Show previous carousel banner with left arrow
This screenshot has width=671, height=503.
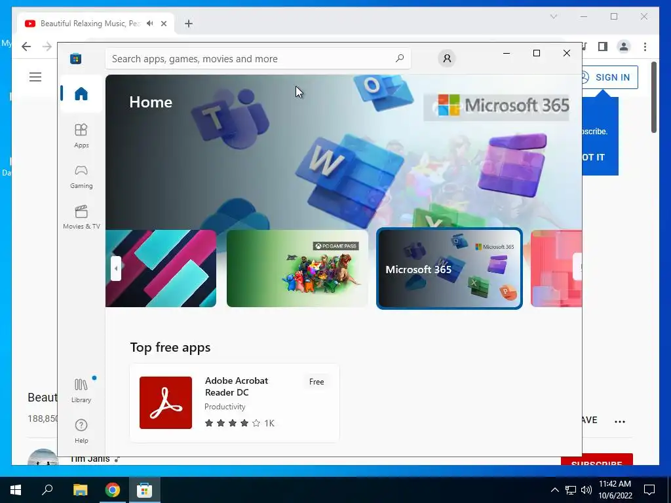(116, 269)
